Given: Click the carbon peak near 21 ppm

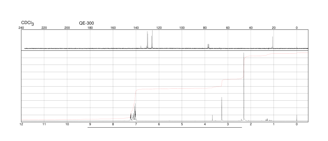Looking at the screenshot, I should click(x=273, y=42).
